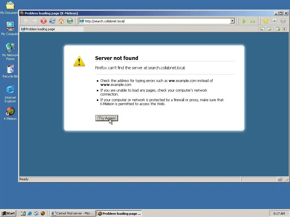Click the bullet about firewall or proxy

162,102
